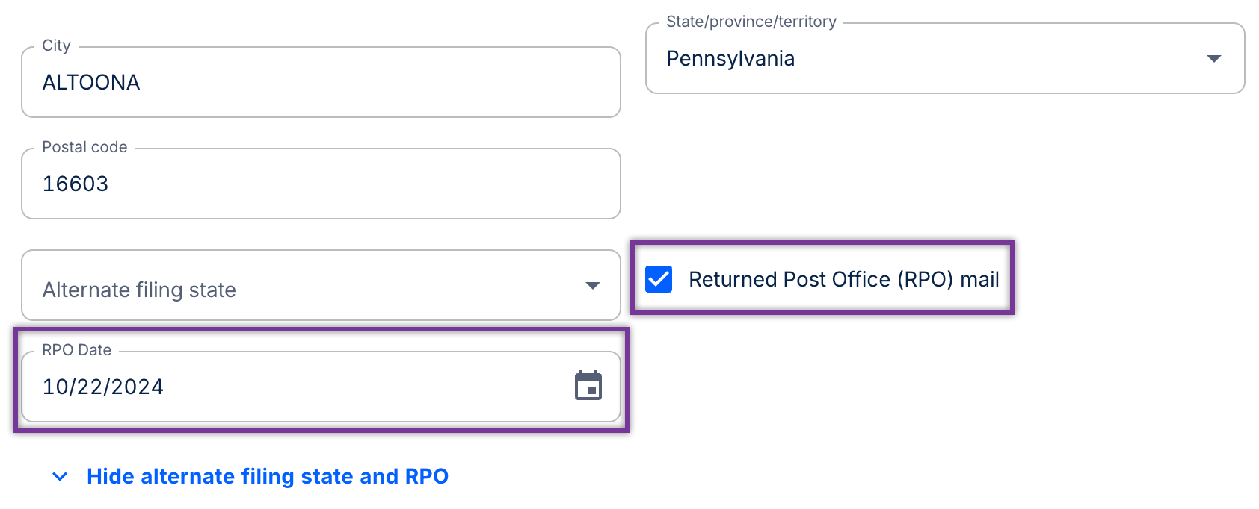Click the RPO Date field label
Image resolution: width=1259 pixels, height=509 pixels.
[76, 350]
